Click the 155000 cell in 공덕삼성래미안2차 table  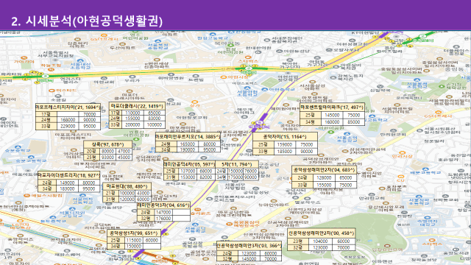(x=324, y=185)
